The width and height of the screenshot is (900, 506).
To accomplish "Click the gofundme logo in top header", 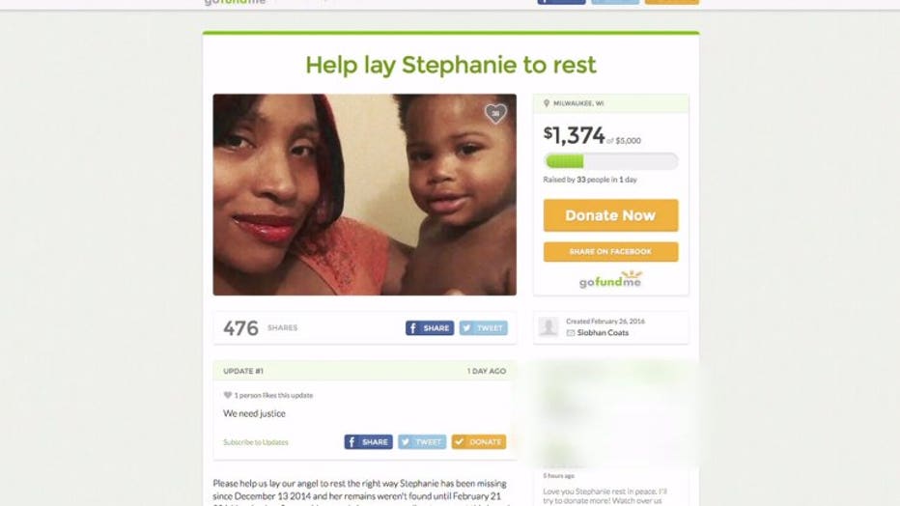I will (235, 2).
